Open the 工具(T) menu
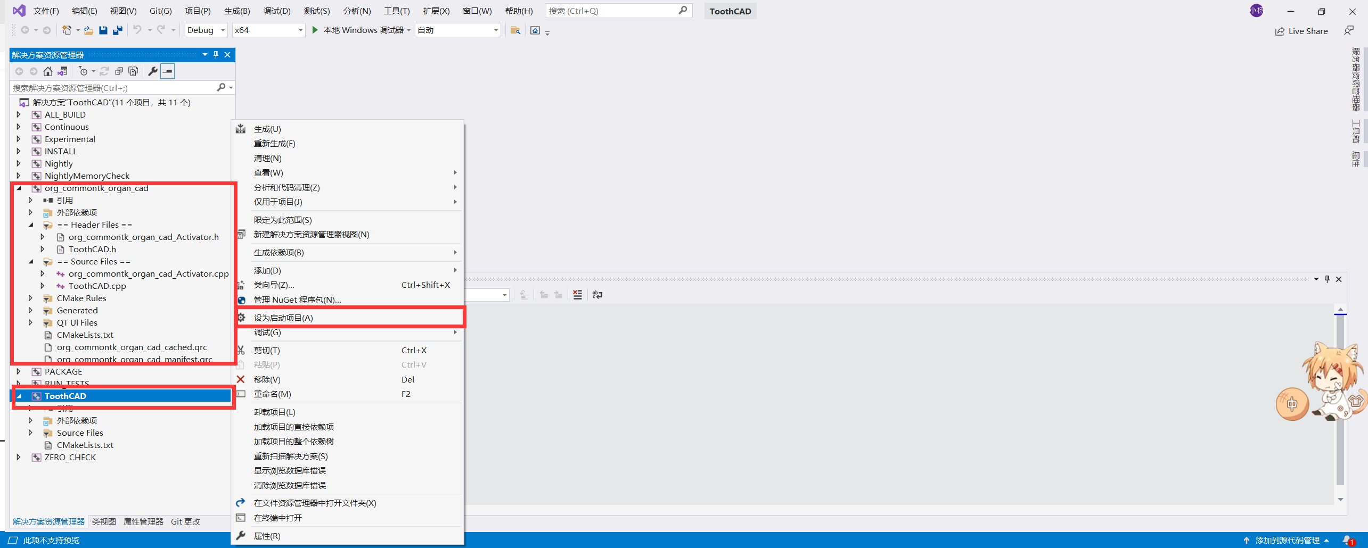1368x548 pixels. point(397,11)
